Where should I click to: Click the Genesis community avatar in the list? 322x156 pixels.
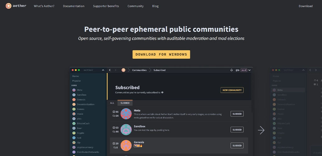click(126, 145)
